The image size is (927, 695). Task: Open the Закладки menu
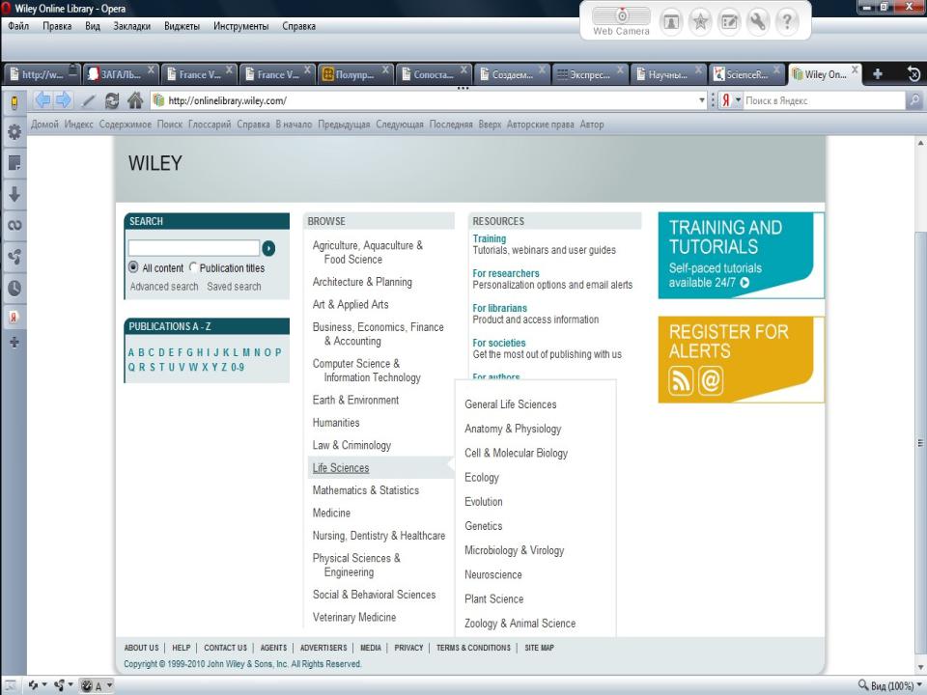tap(132, 26)
